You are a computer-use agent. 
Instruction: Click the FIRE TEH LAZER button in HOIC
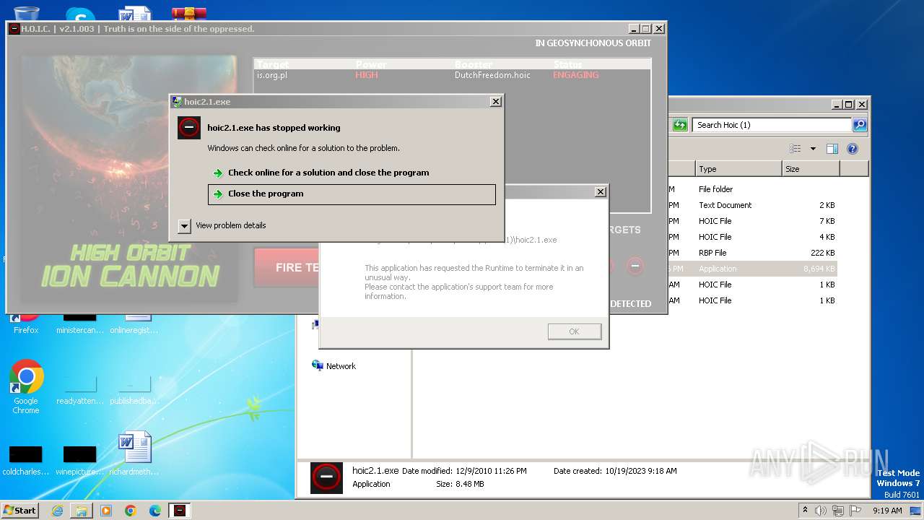coord(287,267)
